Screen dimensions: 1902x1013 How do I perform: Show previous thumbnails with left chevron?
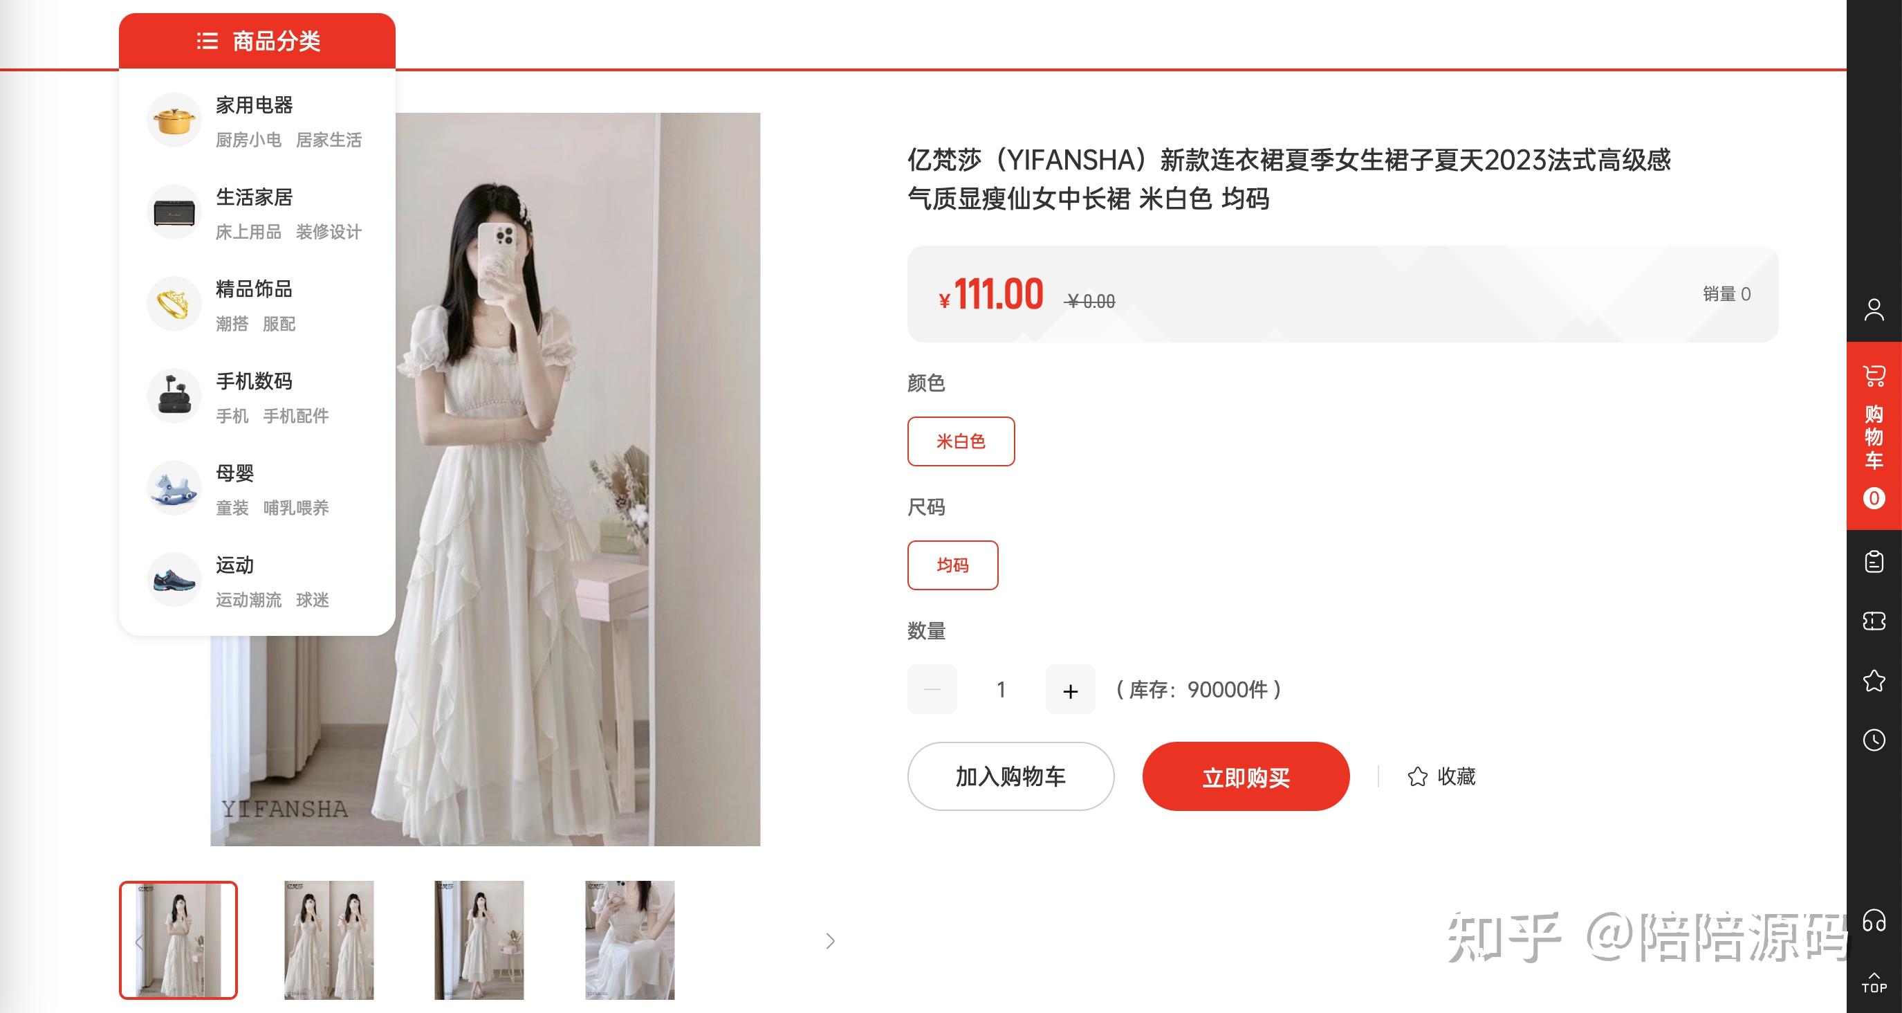pyautogui.click(x=139, y=941)
